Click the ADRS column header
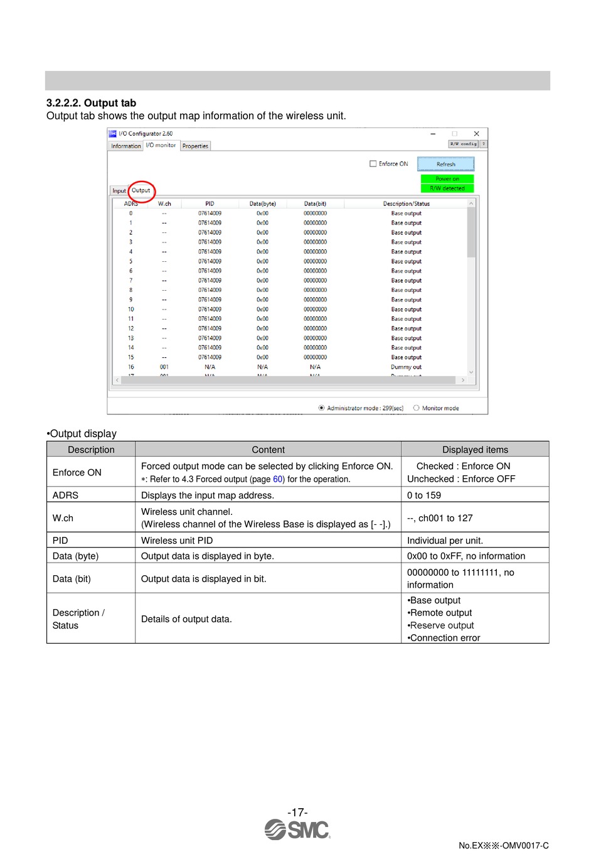The height and width of the screenshot is (854, 596). (x=131, y=203)
